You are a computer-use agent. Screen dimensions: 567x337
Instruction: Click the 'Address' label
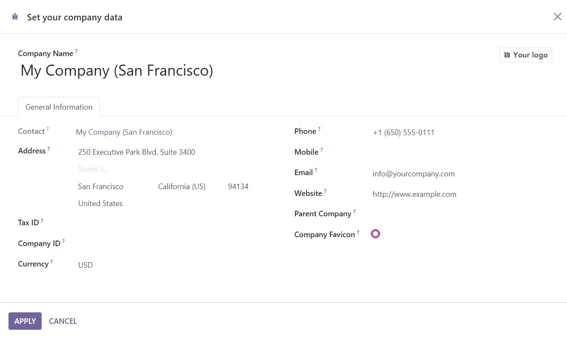31,151
